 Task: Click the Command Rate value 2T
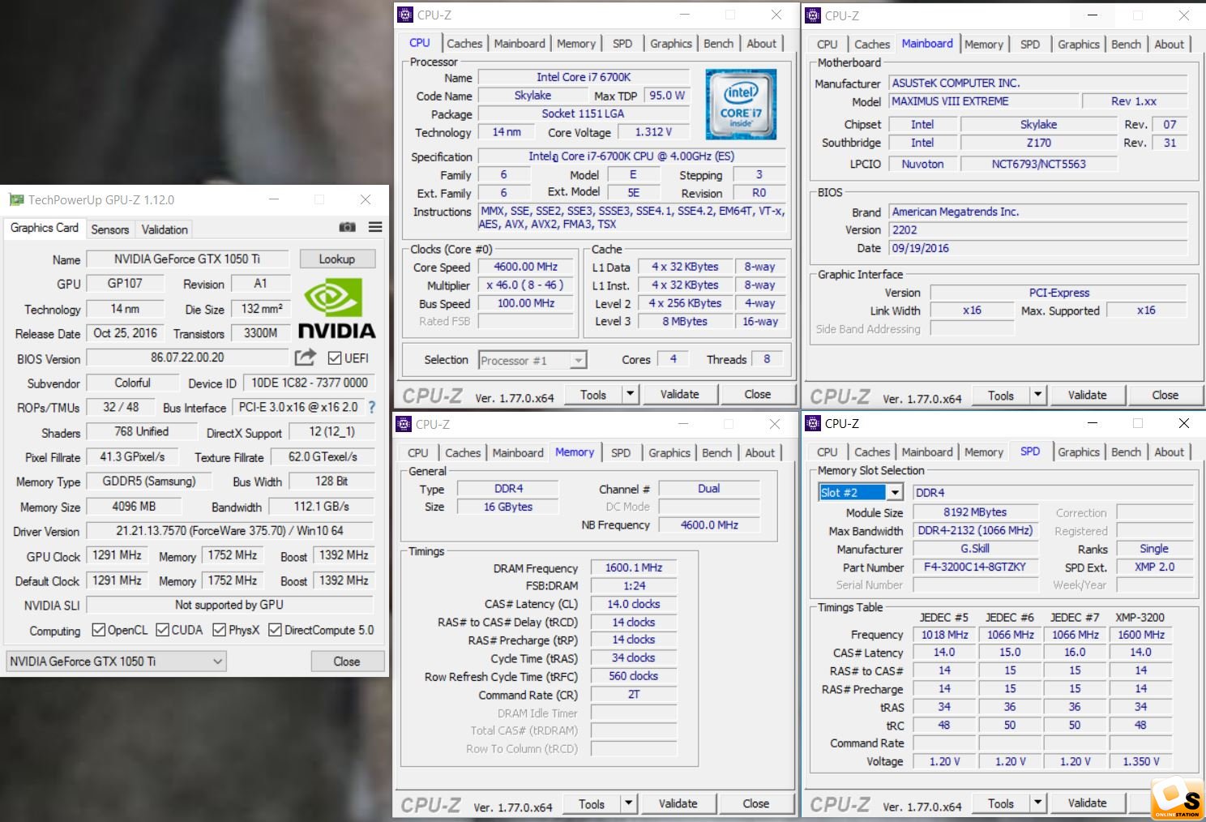coord(634,695)
